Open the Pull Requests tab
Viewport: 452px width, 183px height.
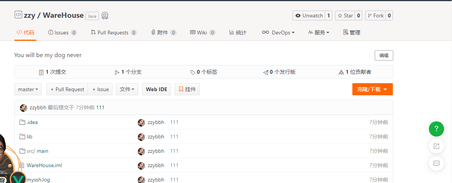[114, 33]
